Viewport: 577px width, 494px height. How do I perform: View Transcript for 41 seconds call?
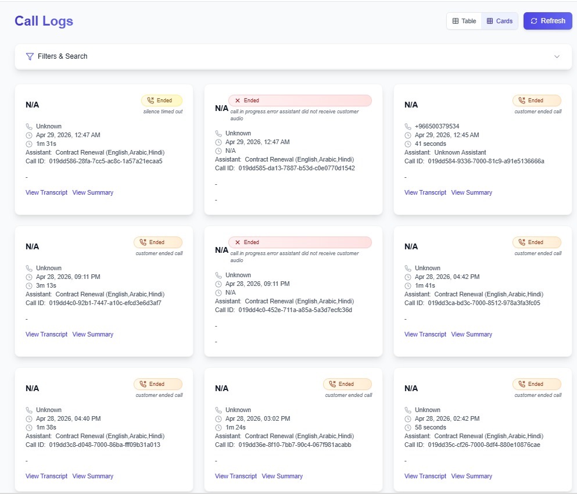tap(425, 192)
